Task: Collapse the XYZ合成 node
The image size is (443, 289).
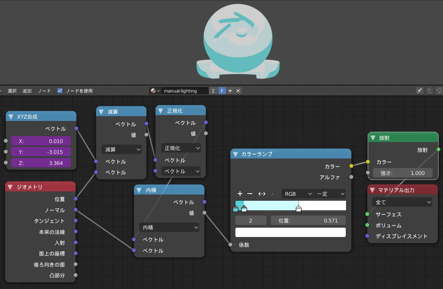Action: (11, 117)
